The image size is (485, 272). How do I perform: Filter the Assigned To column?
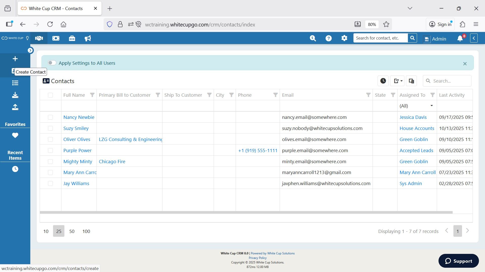click(433, 95)
